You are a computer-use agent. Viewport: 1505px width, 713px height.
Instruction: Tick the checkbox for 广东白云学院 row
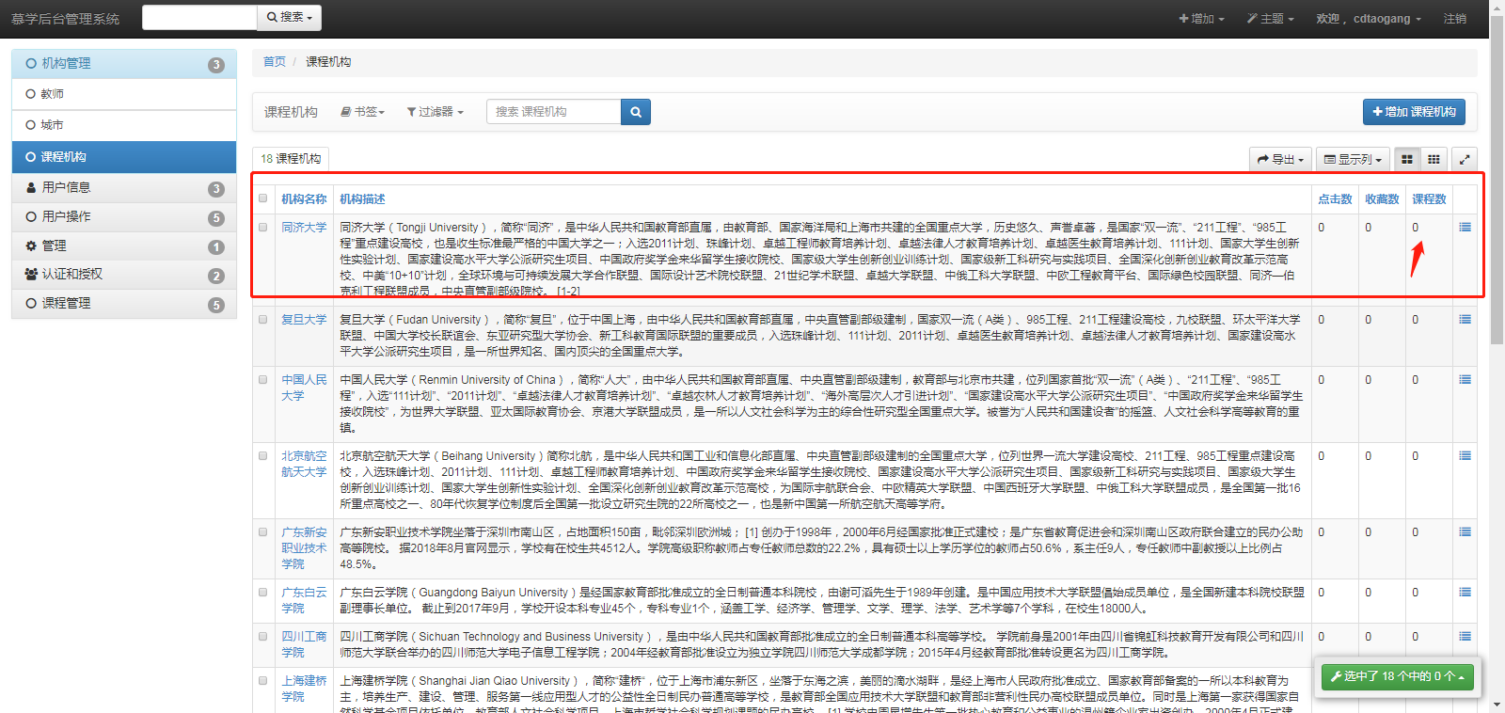263,593
